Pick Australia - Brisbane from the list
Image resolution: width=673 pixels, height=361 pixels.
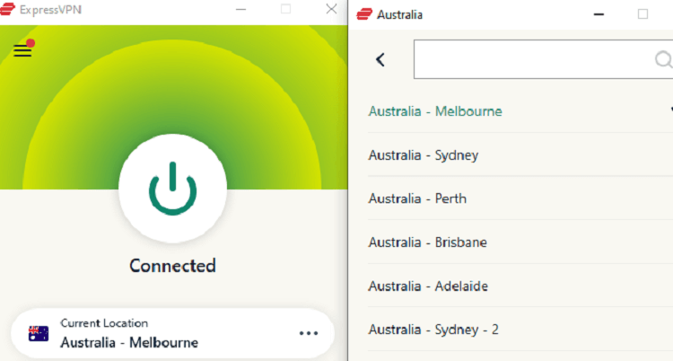pos(520,242)
